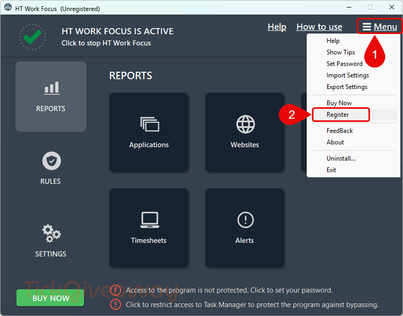Click the Alerts tile label
403x316 pixels.
(245, 241)
